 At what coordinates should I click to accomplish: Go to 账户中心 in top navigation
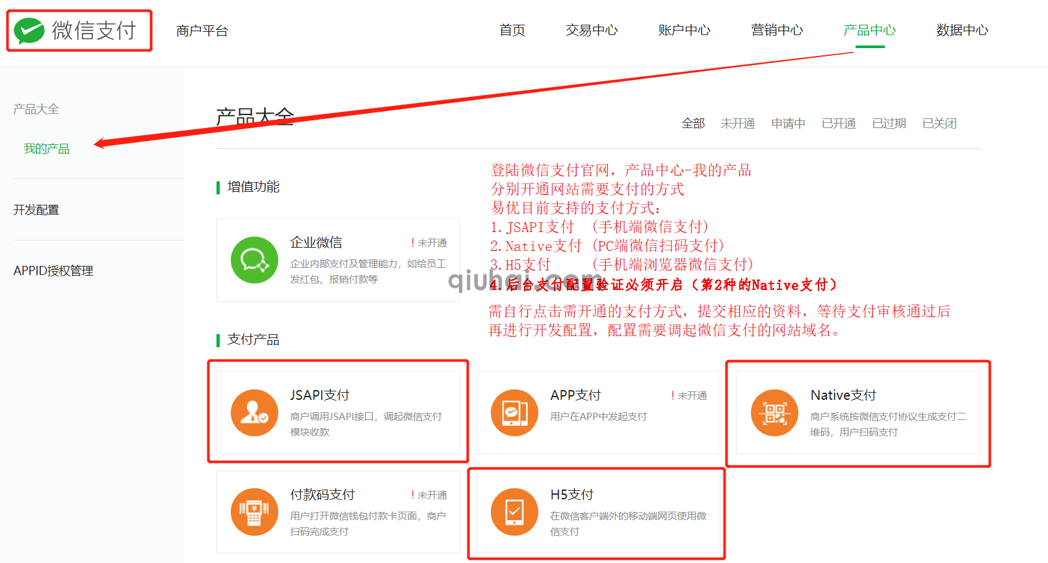(684, 30)
